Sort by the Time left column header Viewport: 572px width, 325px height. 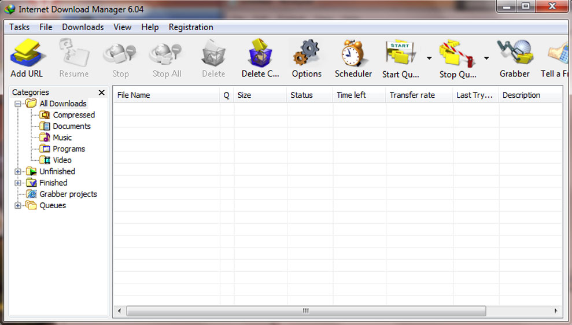click(359, 95)
